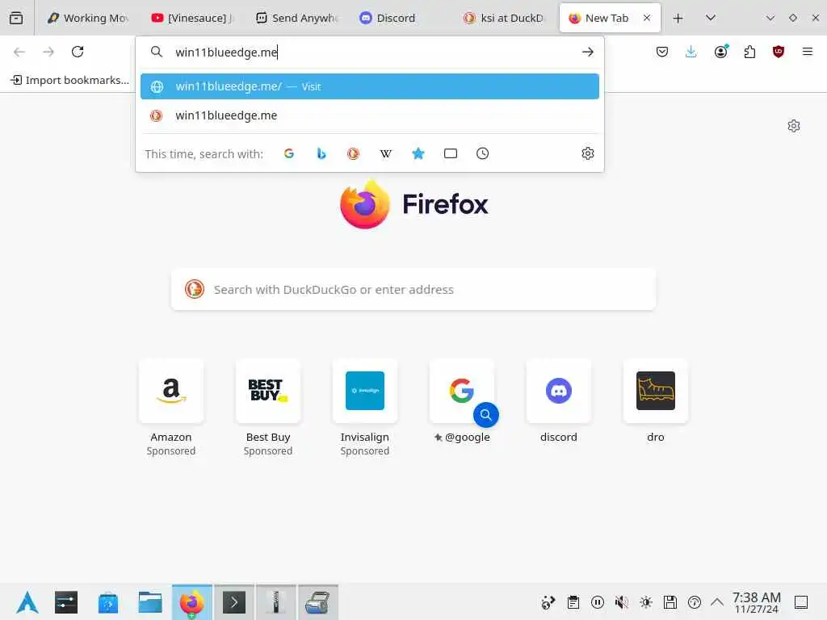The width and height of the screenshot is (827, 620).
Task: Open the Firefox hamburger application menu
Action: coord(808,52)
